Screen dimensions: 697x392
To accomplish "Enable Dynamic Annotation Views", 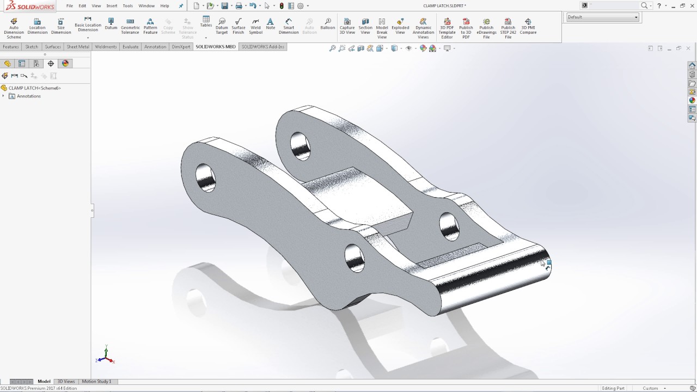I will point(423,28).
